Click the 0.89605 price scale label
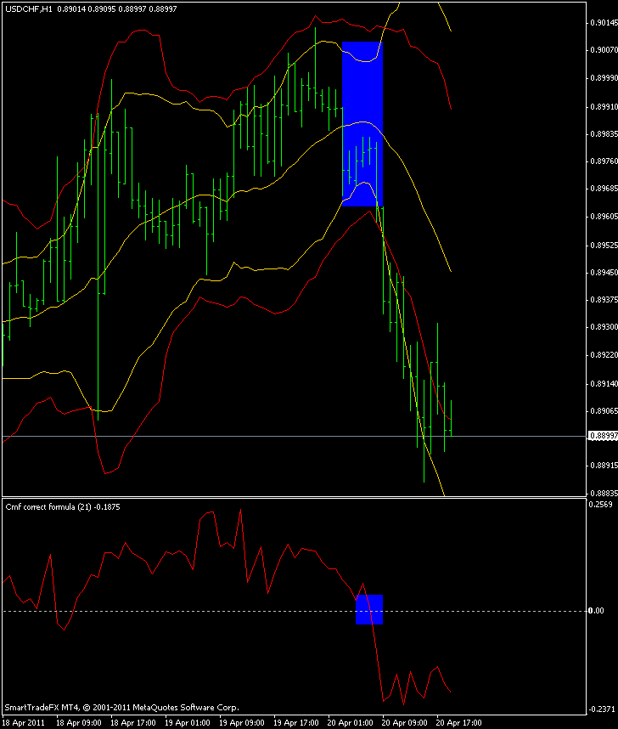 603,217
